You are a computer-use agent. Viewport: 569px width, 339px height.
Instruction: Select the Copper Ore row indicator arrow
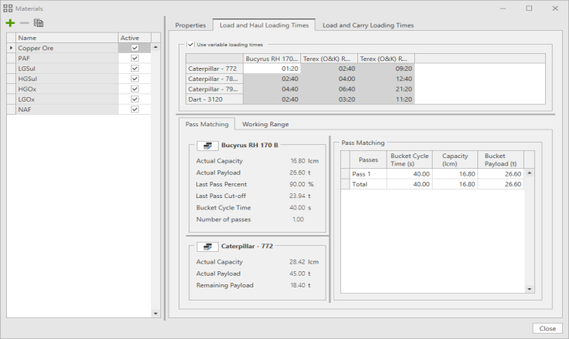click(12, 48)
